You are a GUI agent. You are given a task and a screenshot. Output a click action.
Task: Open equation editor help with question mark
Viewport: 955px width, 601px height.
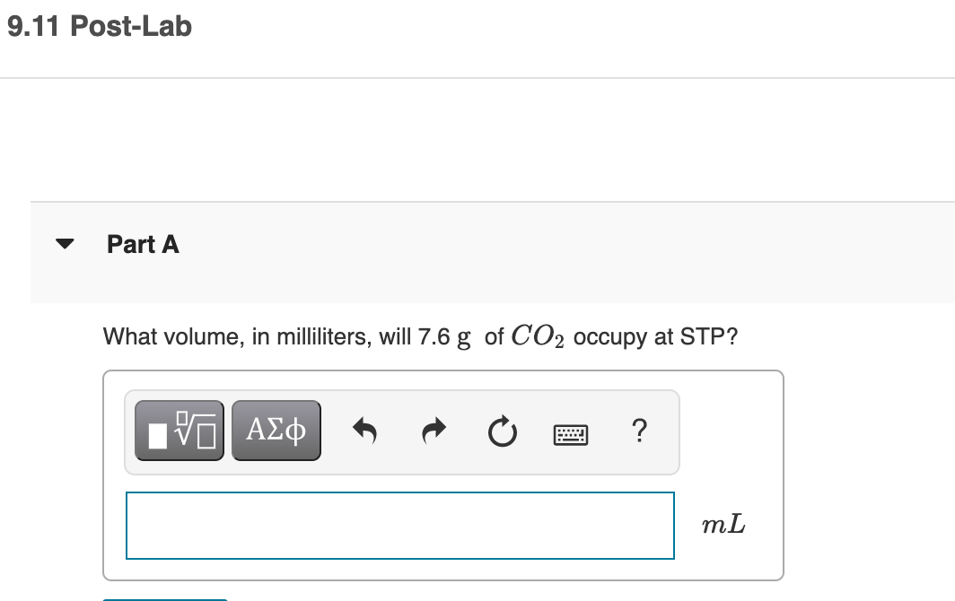click(x=639, y=432)
